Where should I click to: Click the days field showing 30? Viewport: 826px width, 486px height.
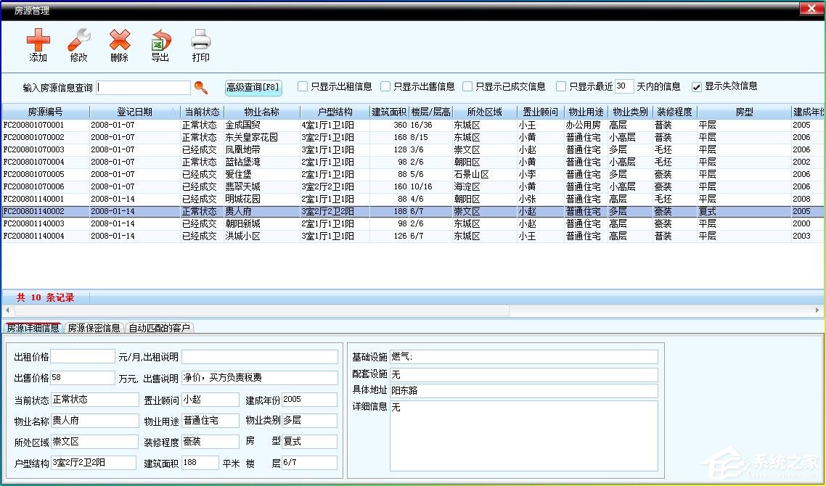tap(624, 86)
